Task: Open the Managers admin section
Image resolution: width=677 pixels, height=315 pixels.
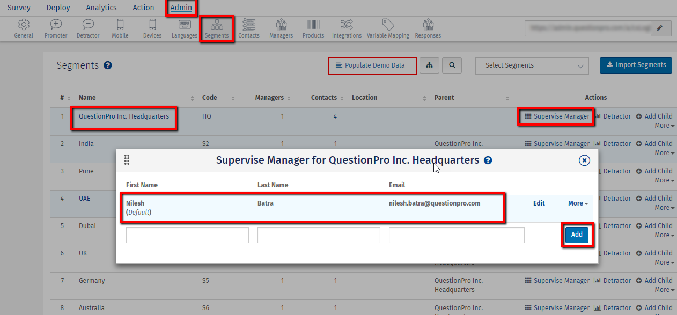Action: 281,28
